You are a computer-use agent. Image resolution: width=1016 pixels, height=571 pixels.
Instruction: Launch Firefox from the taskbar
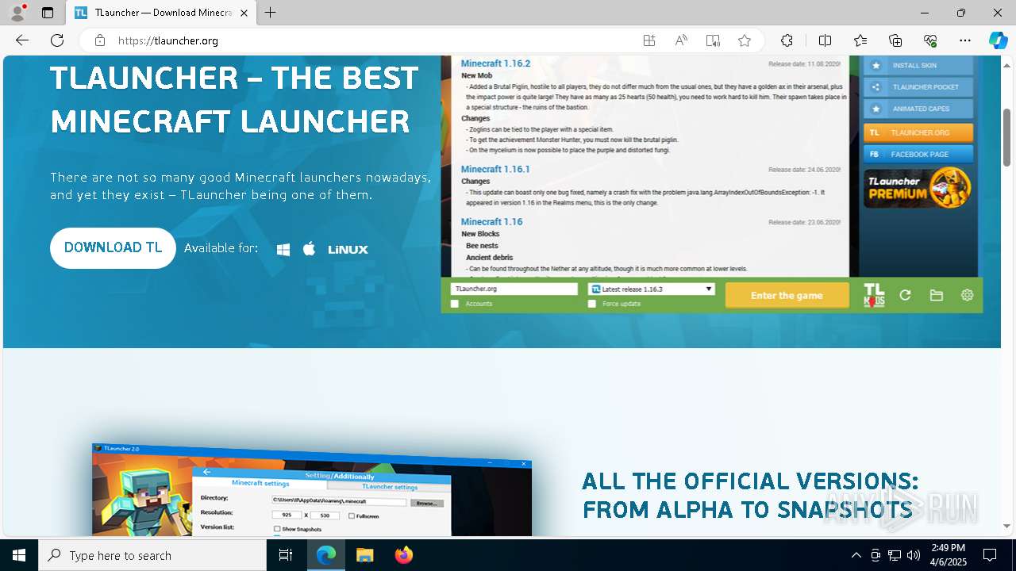point(404,555)
